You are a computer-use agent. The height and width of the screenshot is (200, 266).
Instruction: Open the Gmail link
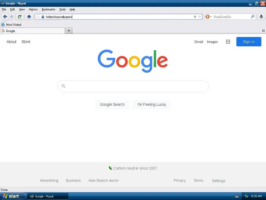pos(199,42)
